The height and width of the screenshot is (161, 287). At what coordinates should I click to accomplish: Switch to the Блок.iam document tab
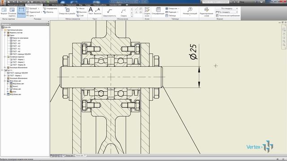[70, 156]
